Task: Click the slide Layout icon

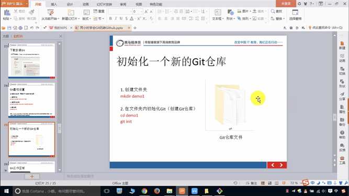Action: coord(86,13)
